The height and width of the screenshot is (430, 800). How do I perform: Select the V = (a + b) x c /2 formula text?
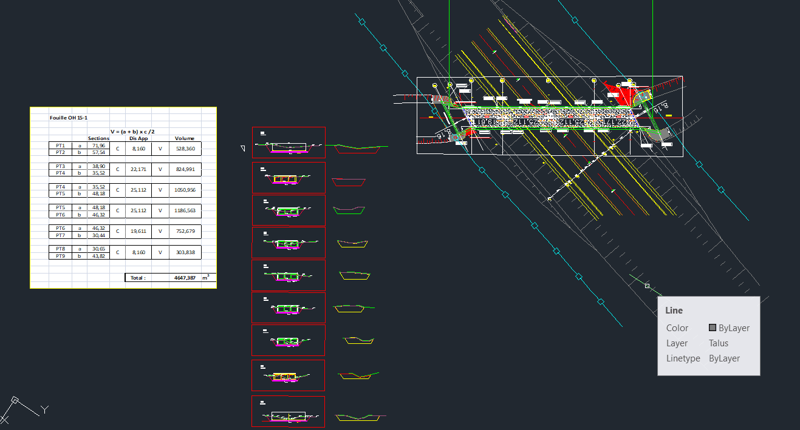[132, 132]
